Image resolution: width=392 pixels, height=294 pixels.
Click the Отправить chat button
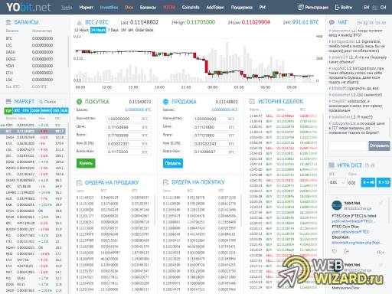point(379,145)
